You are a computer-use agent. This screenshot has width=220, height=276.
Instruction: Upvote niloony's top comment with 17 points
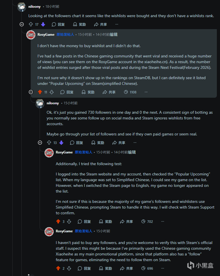pos(31,25)
